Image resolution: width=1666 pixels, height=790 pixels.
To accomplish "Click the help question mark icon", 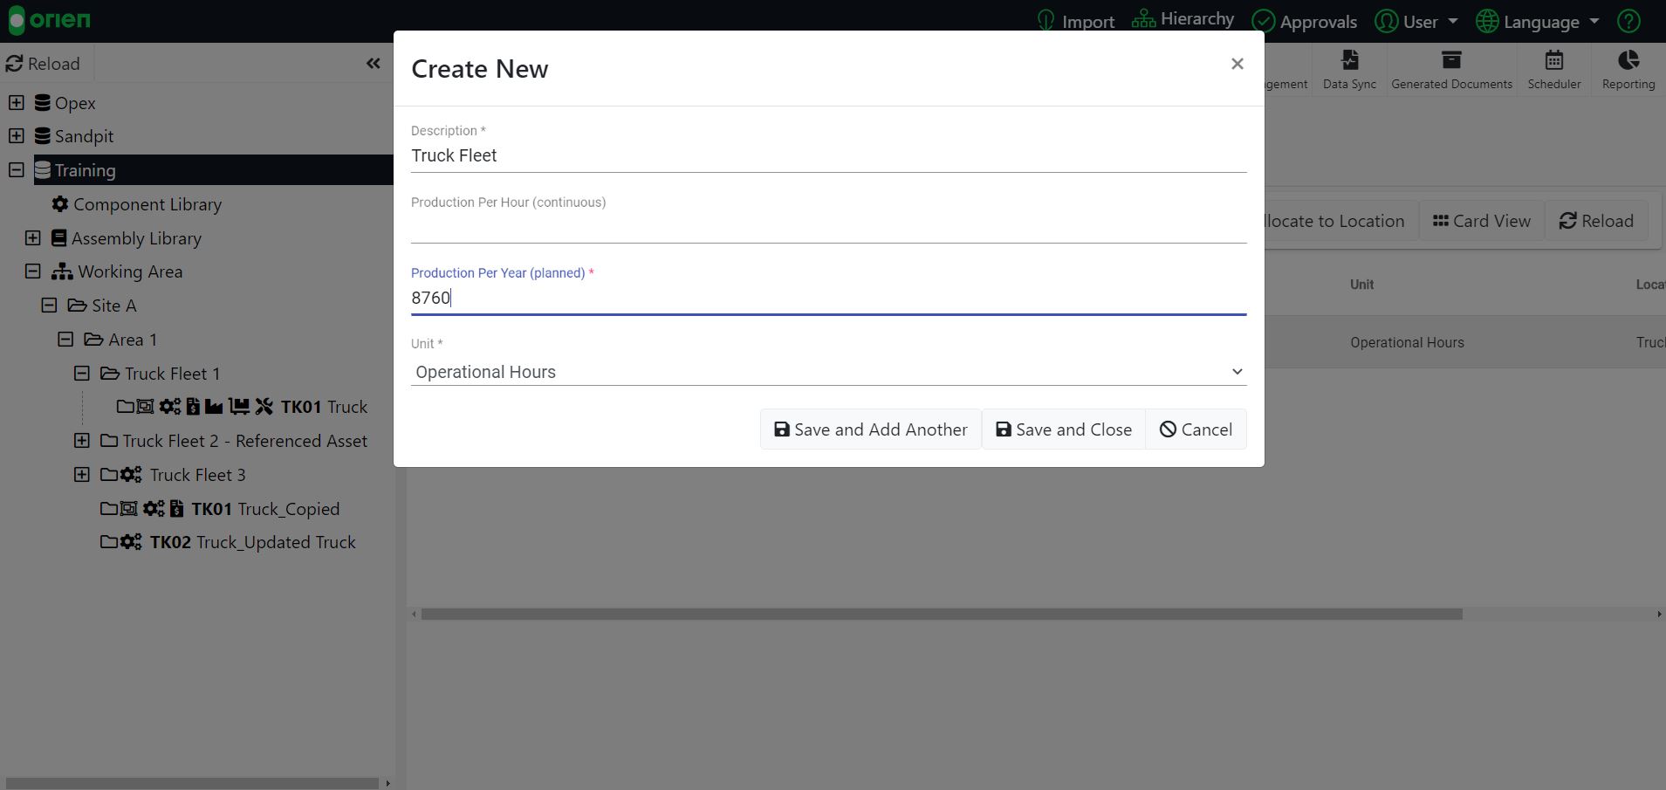I will (1628, 21).
